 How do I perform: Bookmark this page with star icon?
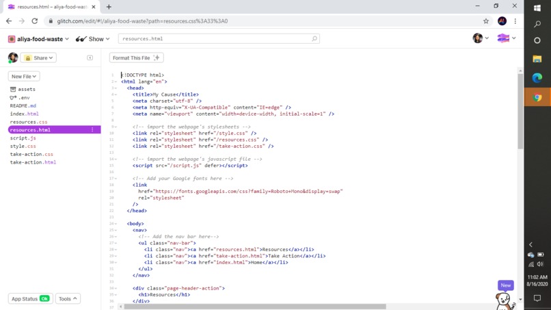[485, 21]
